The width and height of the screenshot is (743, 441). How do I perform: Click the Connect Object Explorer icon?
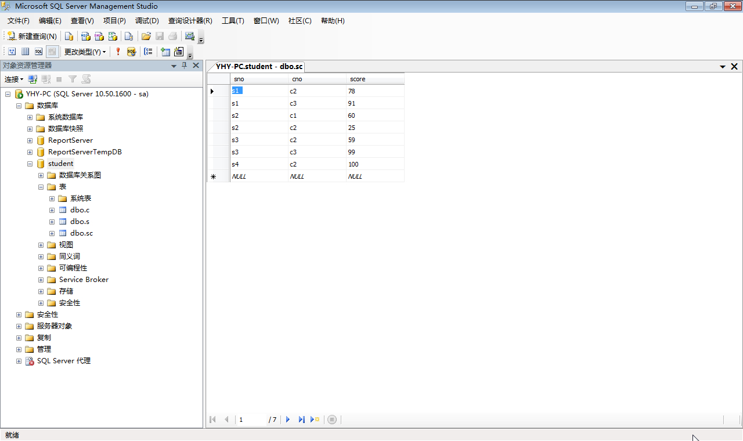click(33, 79)
